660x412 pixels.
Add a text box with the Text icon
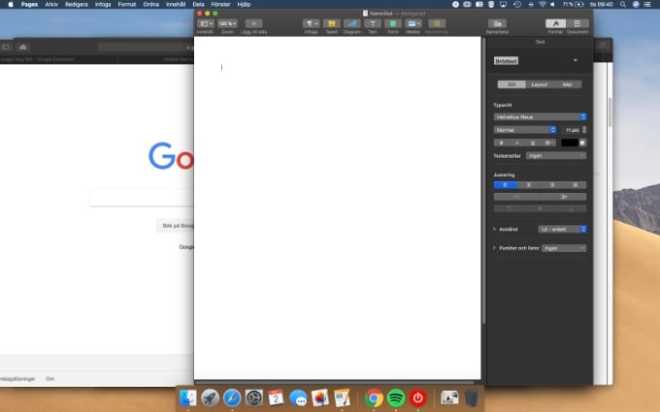[x=373, y=23]
